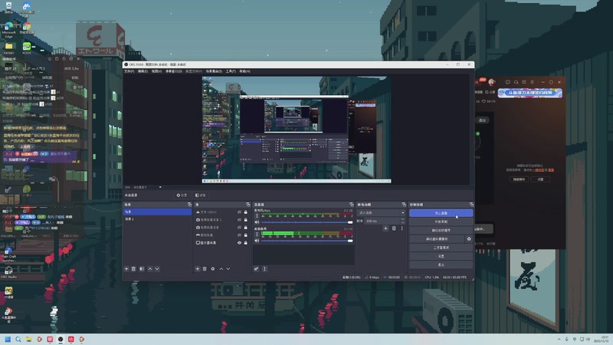Click OBS Studio desktop shortcut icon
Screen dimensions: 613x345
[8, 271]
